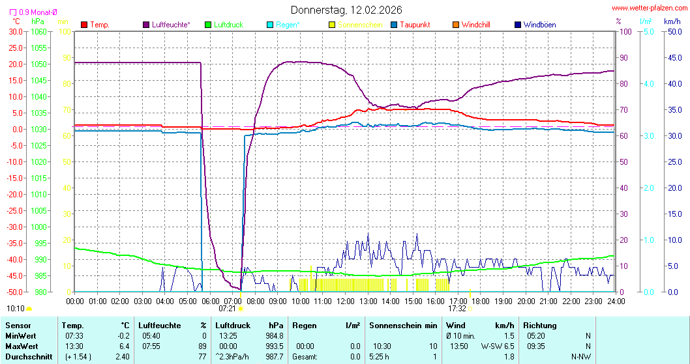Click the purple Luftfeuchte legend square
Screen dimensions: 690x364
coord(146,25)
